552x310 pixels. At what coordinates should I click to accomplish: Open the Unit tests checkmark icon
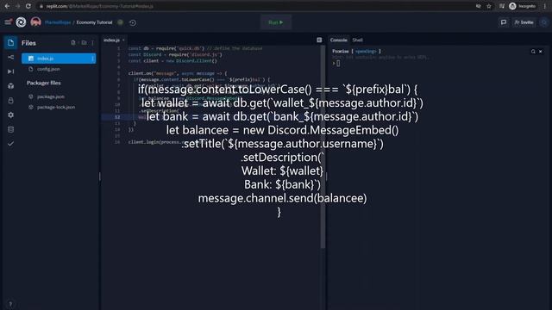coord(10,144)
